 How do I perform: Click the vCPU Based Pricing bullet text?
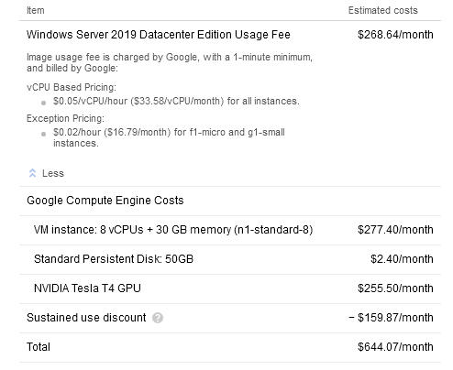(x=176, y=101)
